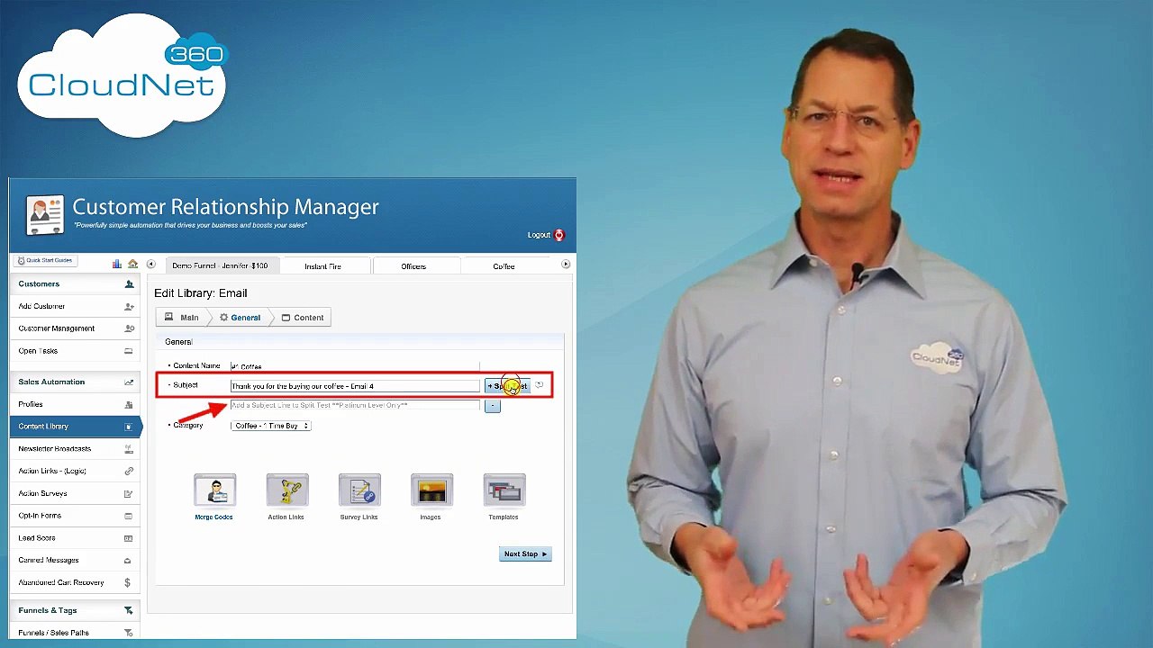Click the Logout power icon
The height and width of the screenshot is (648, 1153).
pos(559,235)
